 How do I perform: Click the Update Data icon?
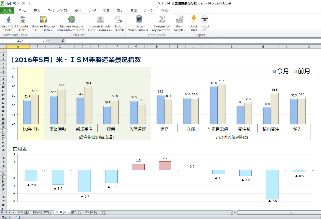click(23, 20)
